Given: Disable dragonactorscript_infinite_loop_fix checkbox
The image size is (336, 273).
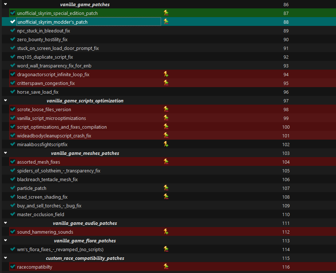Looking at the screenshot, I should [13, 74].
